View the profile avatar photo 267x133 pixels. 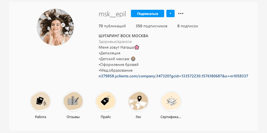point(55,27)
